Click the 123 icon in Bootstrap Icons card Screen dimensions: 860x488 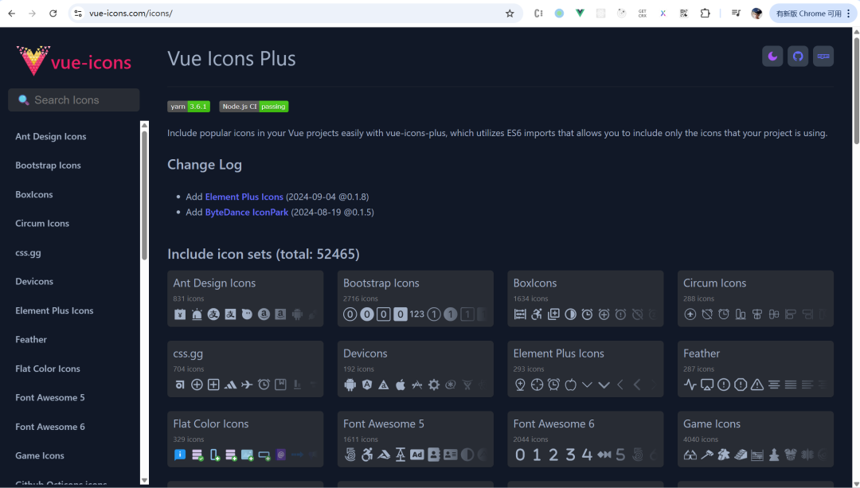pyautogui.click(x=416, y=314)
